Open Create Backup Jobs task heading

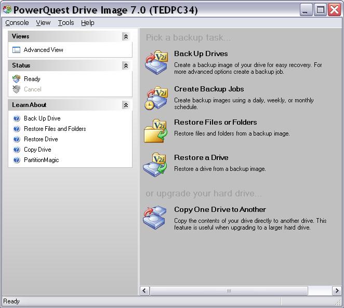tap(209, 89)
